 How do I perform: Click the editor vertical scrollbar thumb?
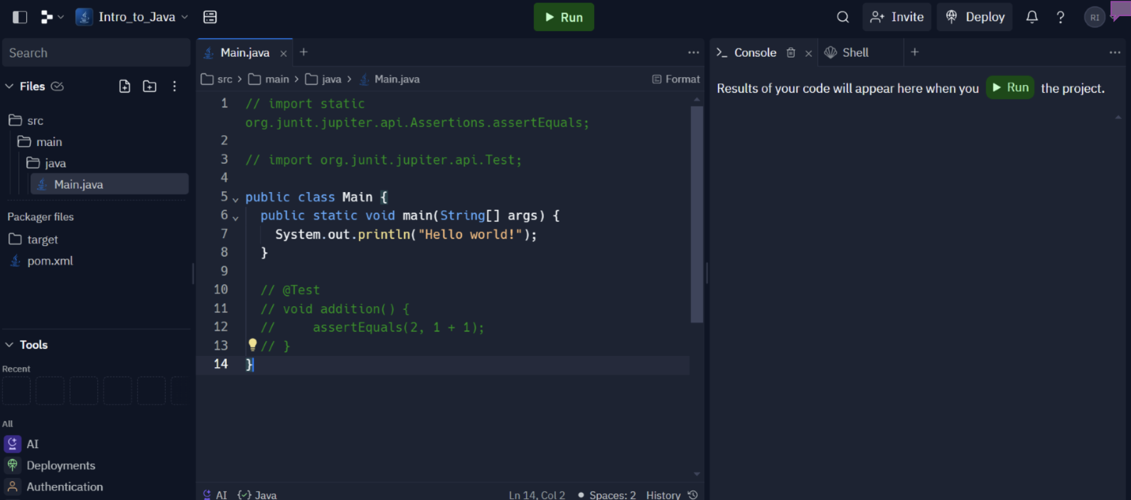(x=697, y=214)
